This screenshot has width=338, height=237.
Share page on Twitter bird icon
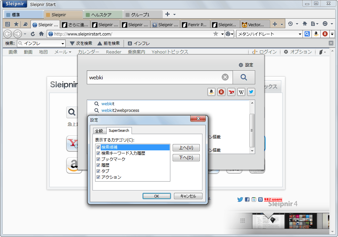(x=240, y=199)
